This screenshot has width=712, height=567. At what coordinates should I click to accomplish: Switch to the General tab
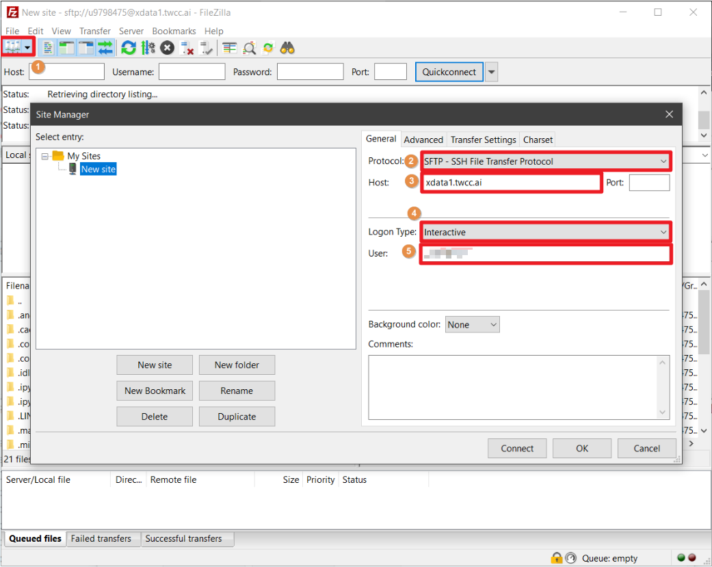[x=381, y=139]
